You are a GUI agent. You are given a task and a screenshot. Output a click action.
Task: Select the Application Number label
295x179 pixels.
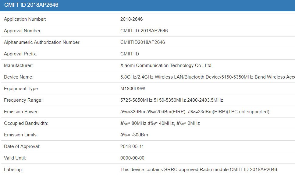pyautogui.click(x=25, y=19)
